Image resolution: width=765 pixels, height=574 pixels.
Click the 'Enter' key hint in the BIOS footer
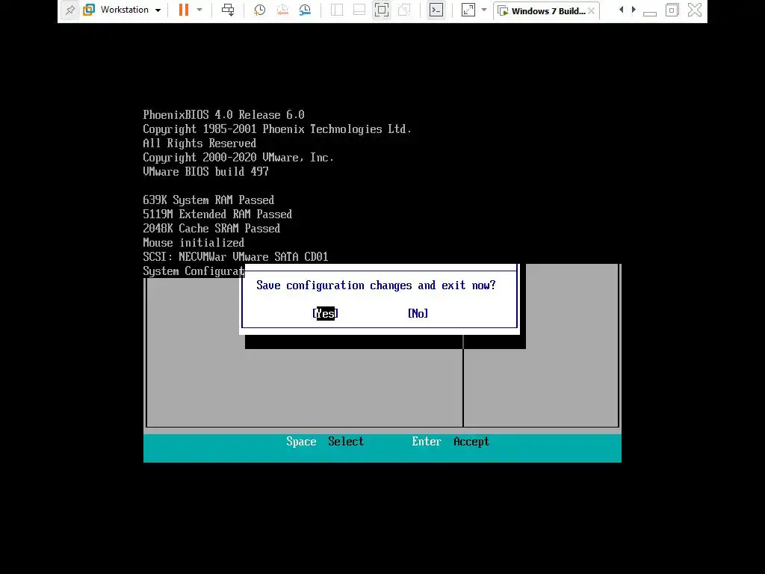click(x=427, y=441)
